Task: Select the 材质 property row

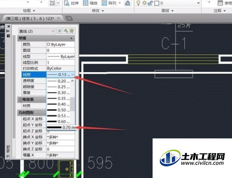Action: tap(34, 106)
